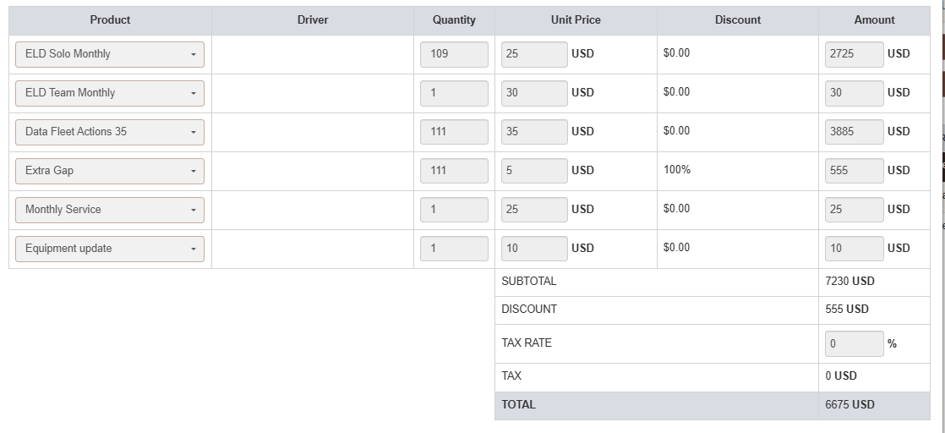Click the amount field showing 2725
945x433 pixels.
[x=854, y=54]
